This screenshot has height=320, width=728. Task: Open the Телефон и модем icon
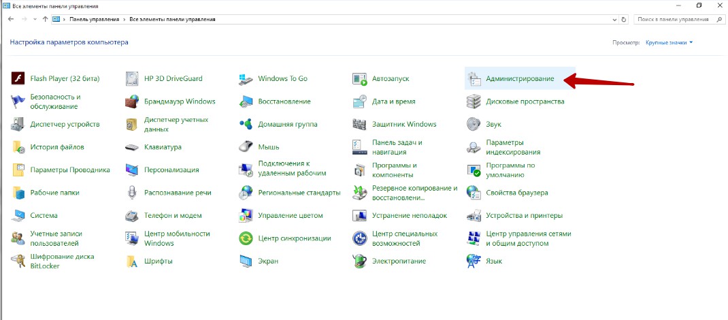[132, 216]
